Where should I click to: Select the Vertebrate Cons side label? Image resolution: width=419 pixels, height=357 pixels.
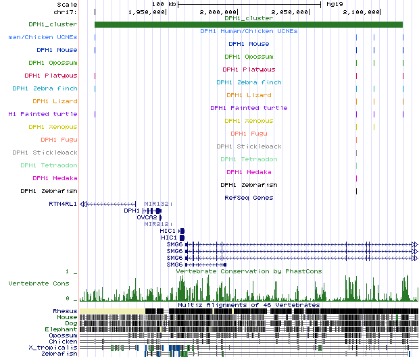(x=39, y=283)
